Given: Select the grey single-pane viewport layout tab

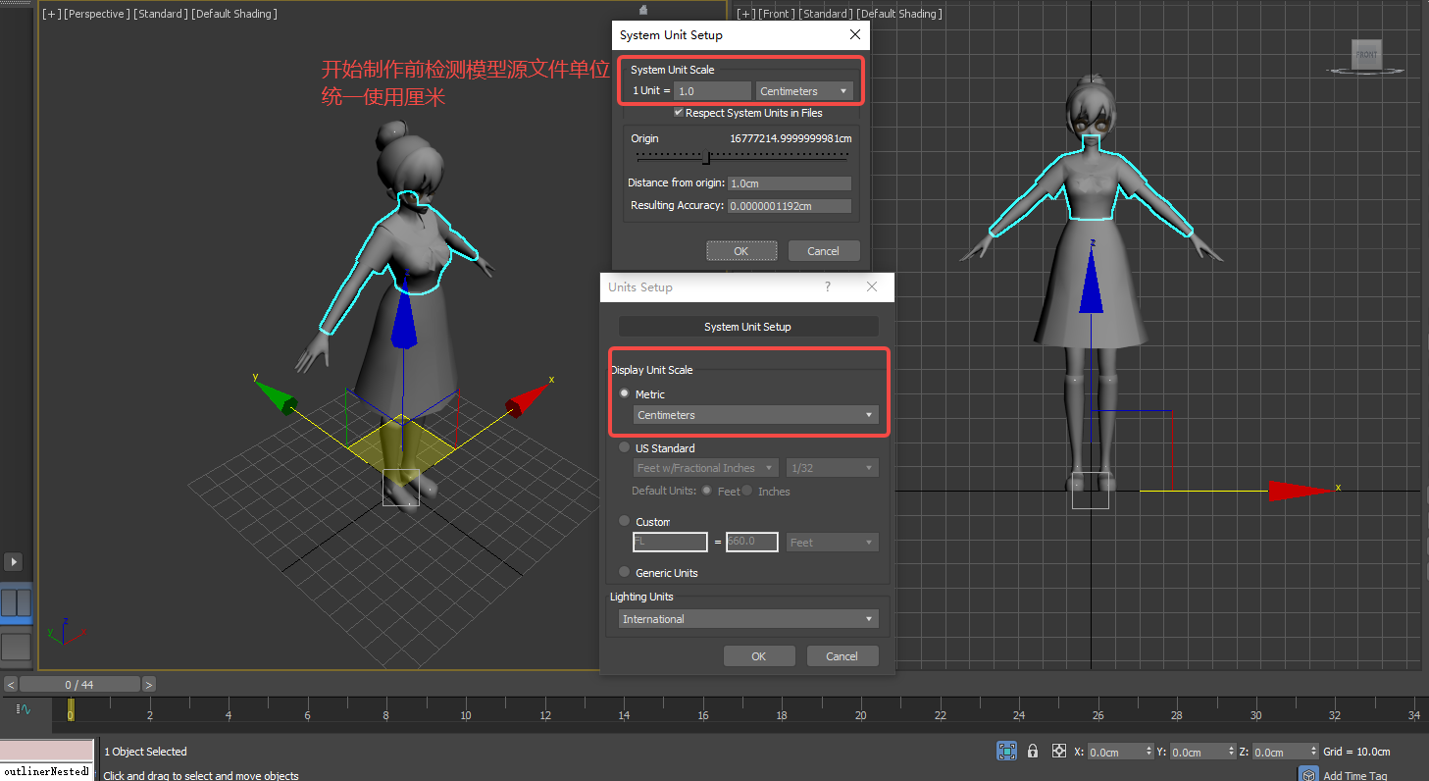Looking at the screenshot, I should click(16, 647).
